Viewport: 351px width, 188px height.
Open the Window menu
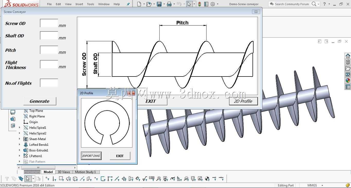tap(104, 4)
